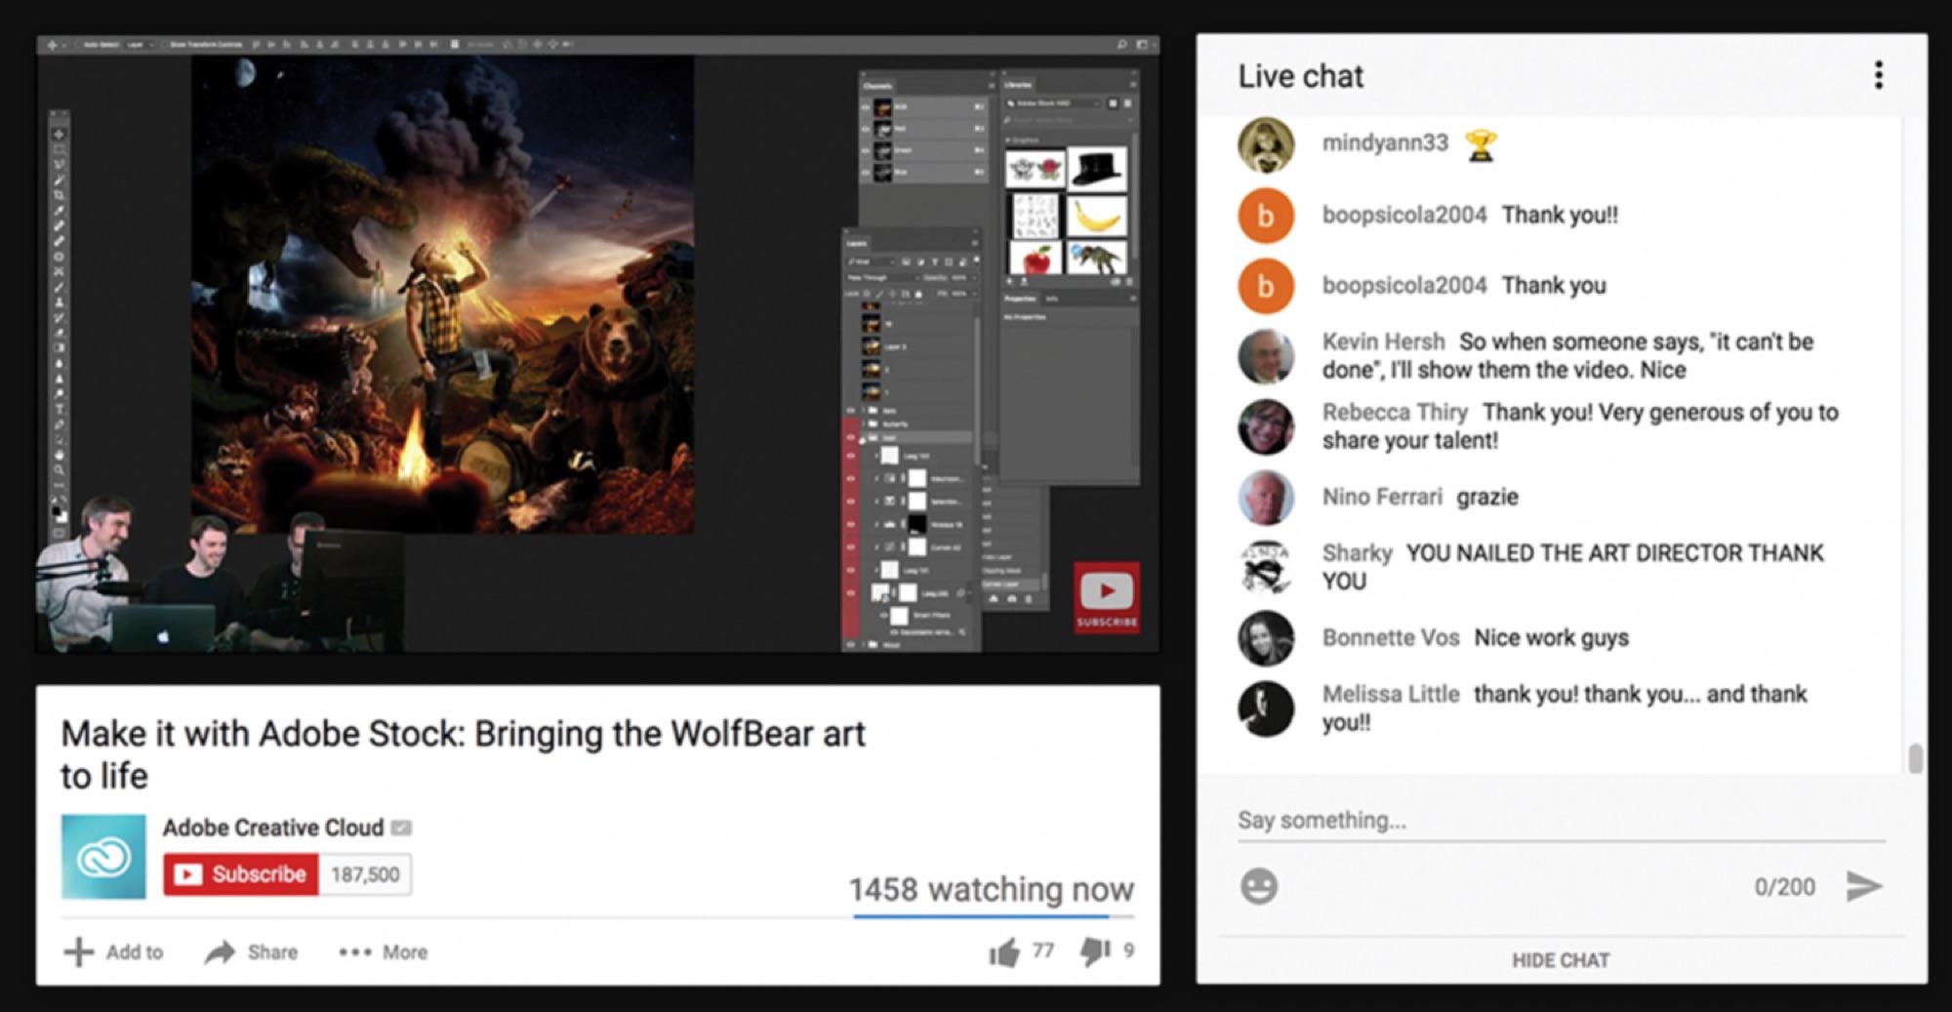The image size is (1952, 1012).
Task: Open the Pass Through blend mode dropdown
Action: [883, 278]
